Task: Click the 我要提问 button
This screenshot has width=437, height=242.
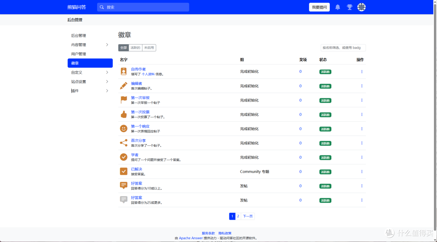Action: (319, 7)
